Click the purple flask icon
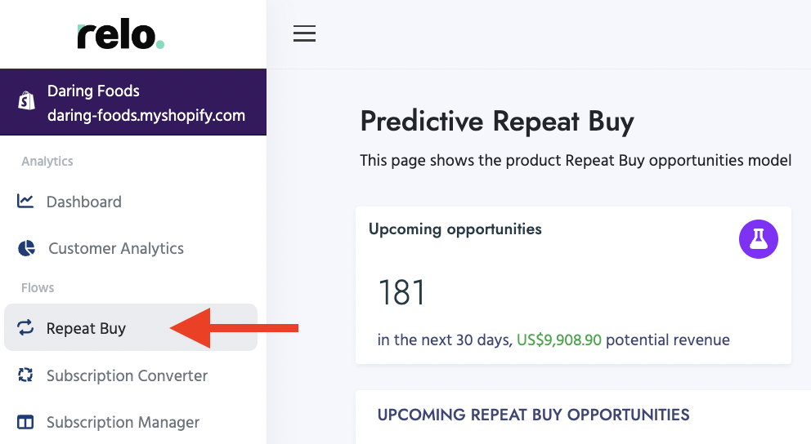The height and width of the screenshot is (444, 811). pyautogui.click(x=758, y=239)
